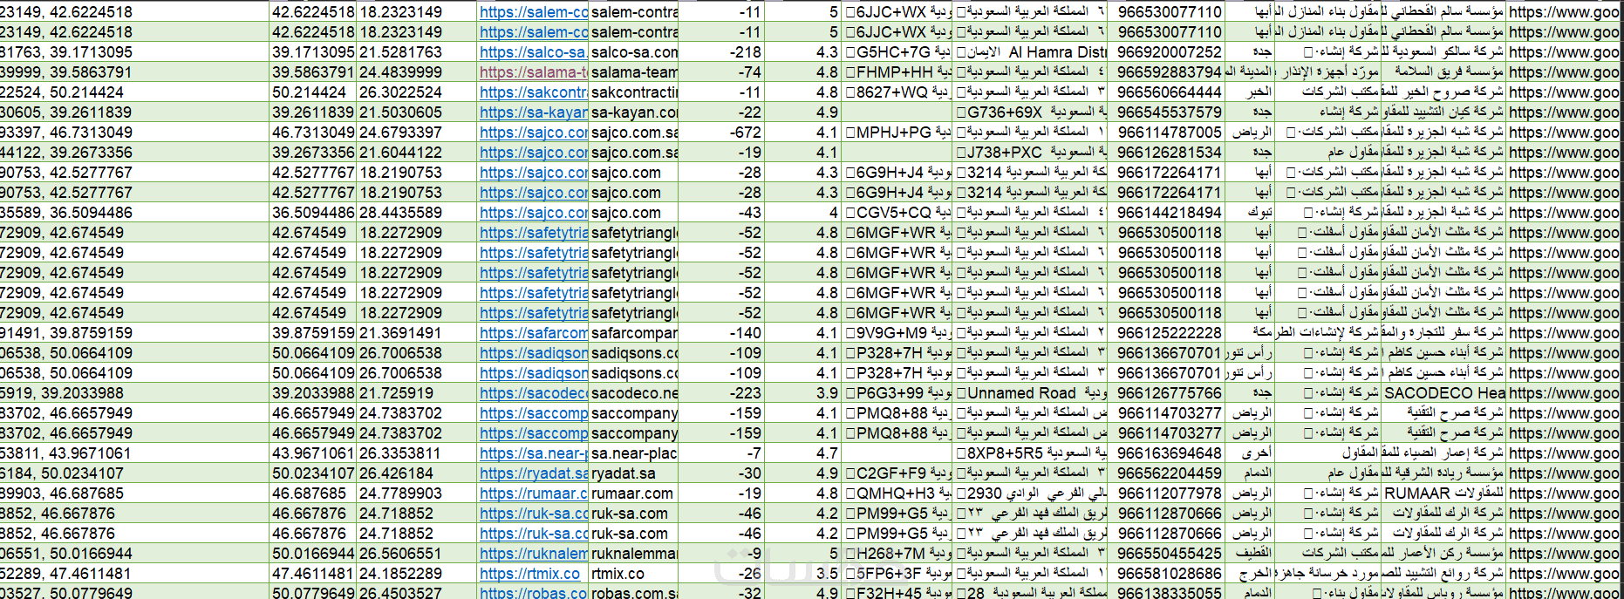Click the coordinate cell 47.4611481
The width and height of the screenshot is (1624, 599).
pos(312,574)
